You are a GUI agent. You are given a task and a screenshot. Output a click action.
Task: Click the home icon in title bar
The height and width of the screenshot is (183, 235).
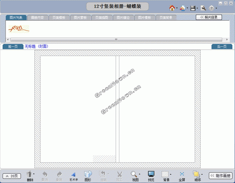172,8
